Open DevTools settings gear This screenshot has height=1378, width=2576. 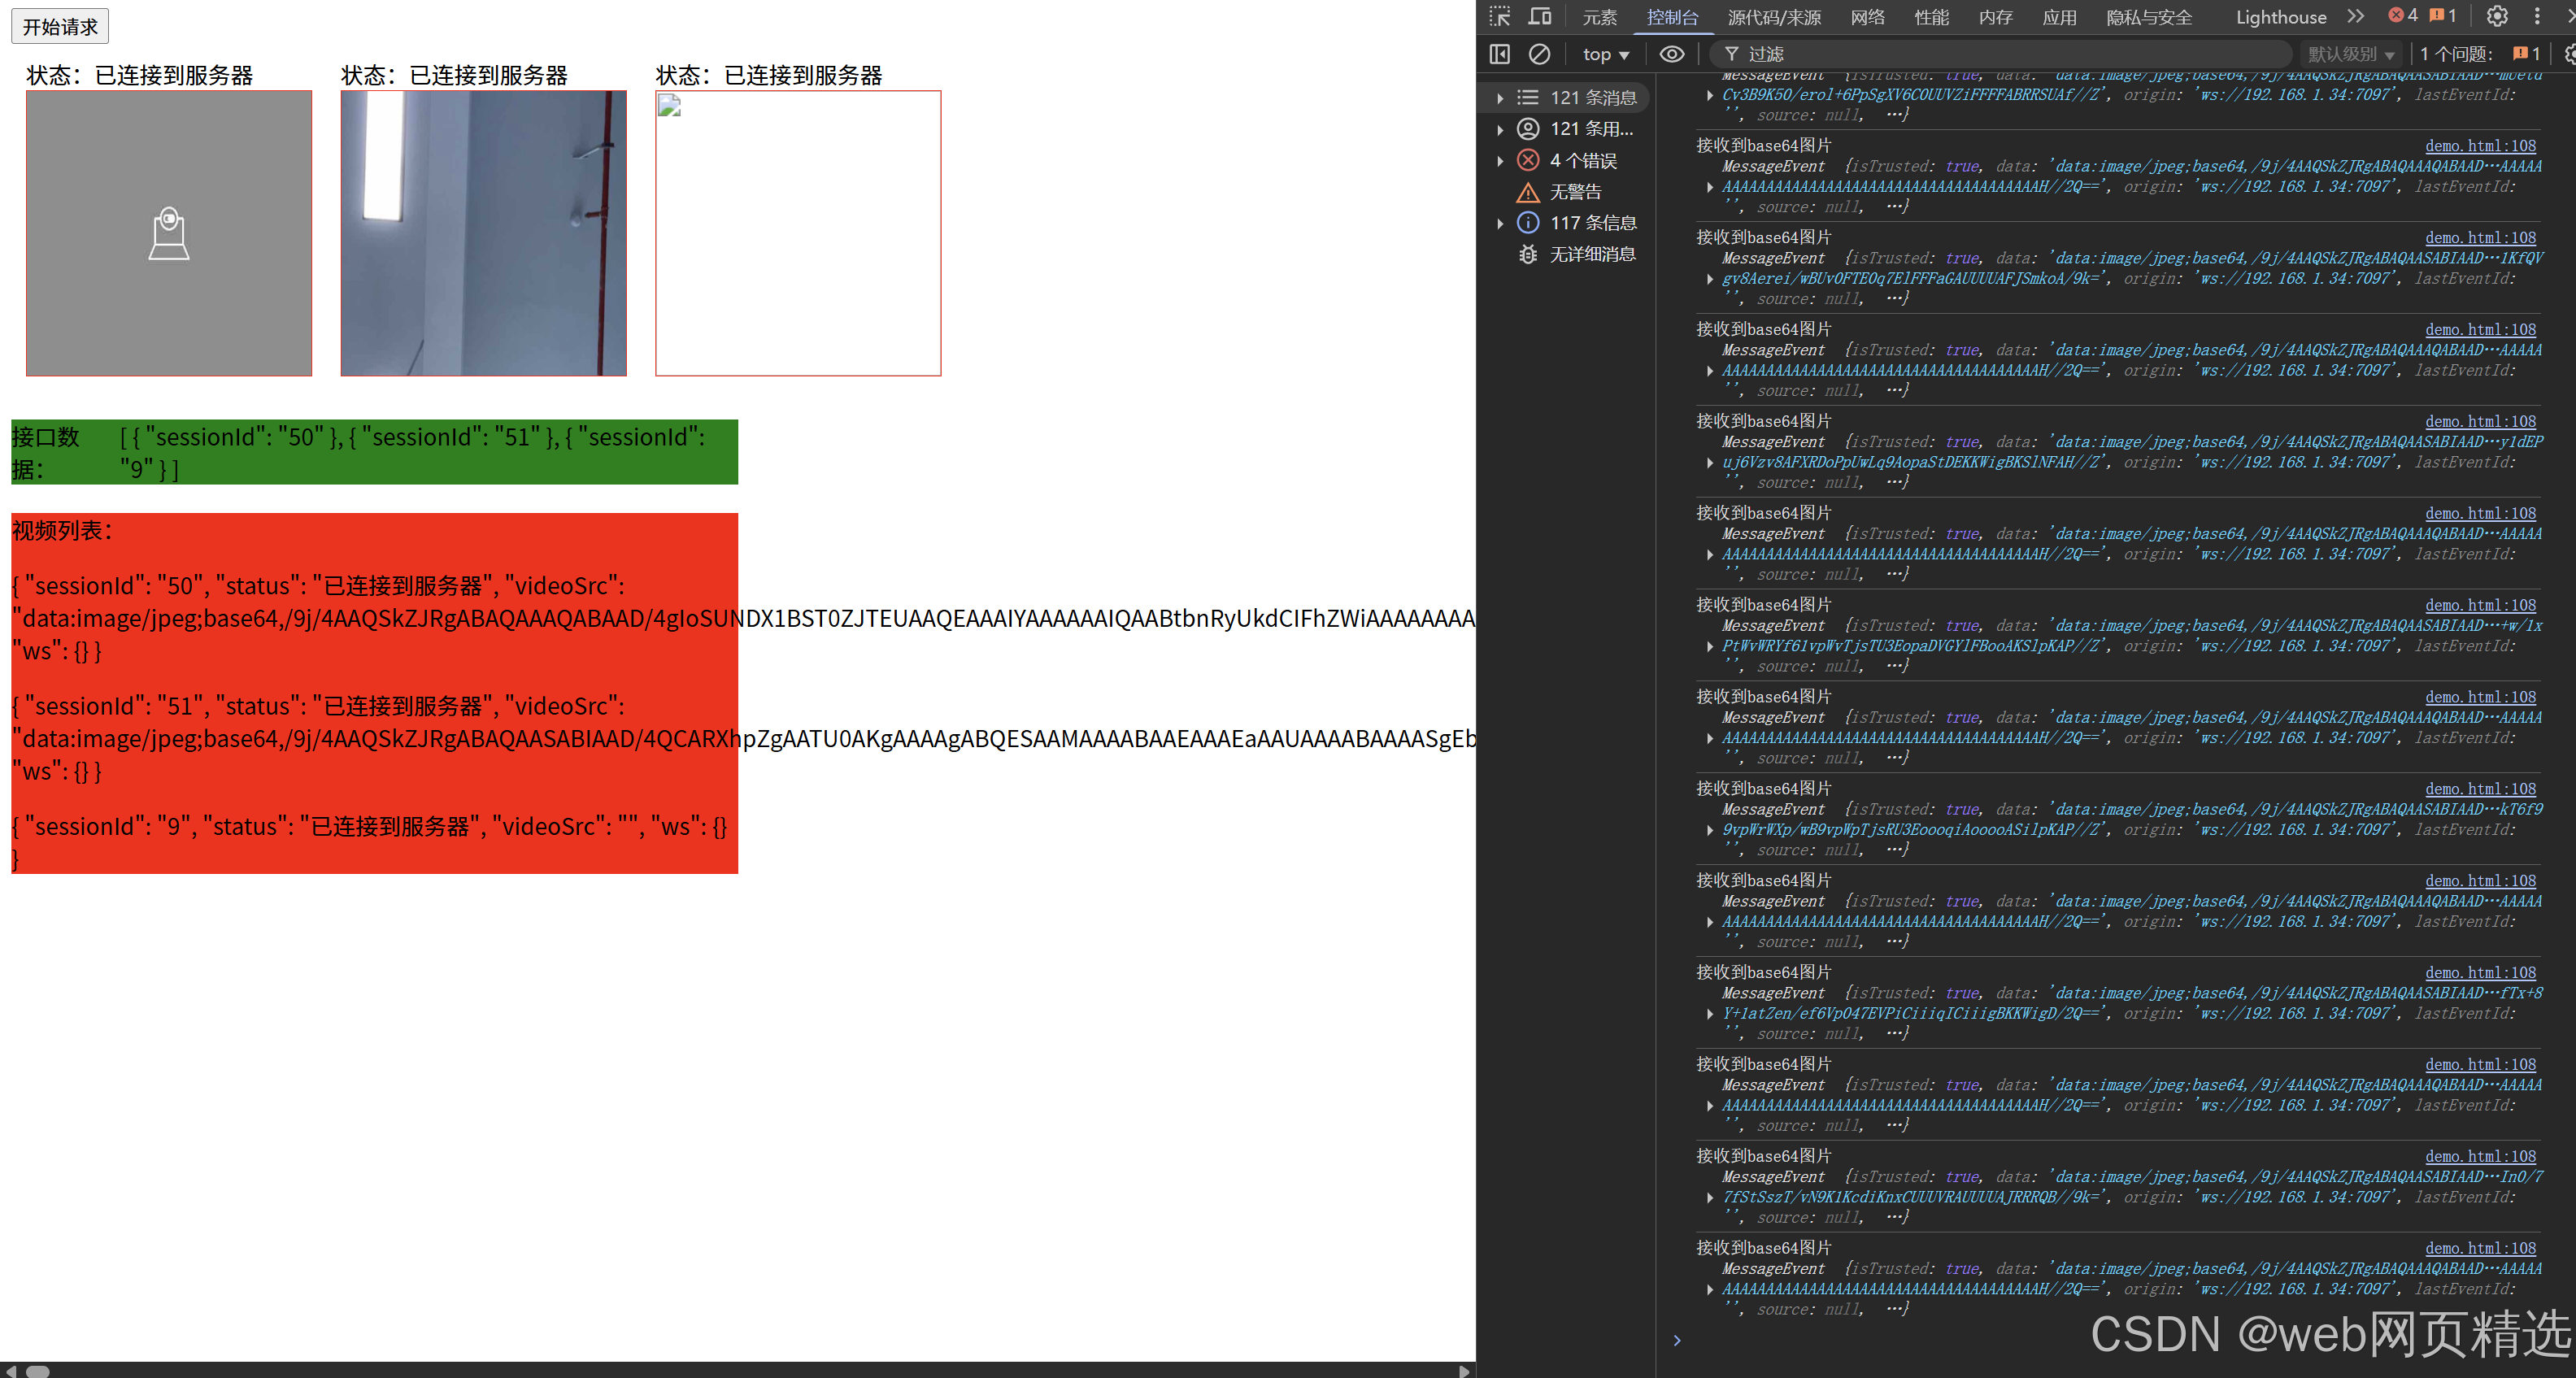point(2497,16)
